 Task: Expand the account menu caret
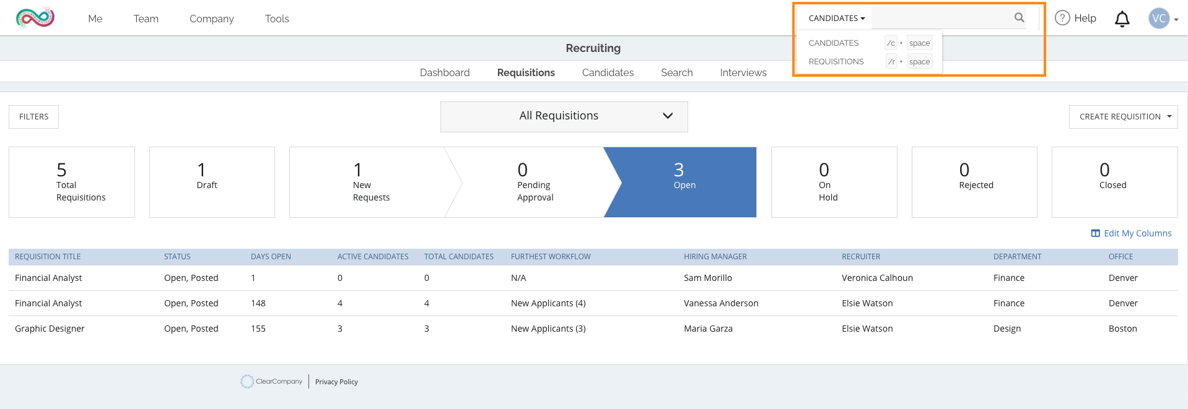pos(1176,20)
